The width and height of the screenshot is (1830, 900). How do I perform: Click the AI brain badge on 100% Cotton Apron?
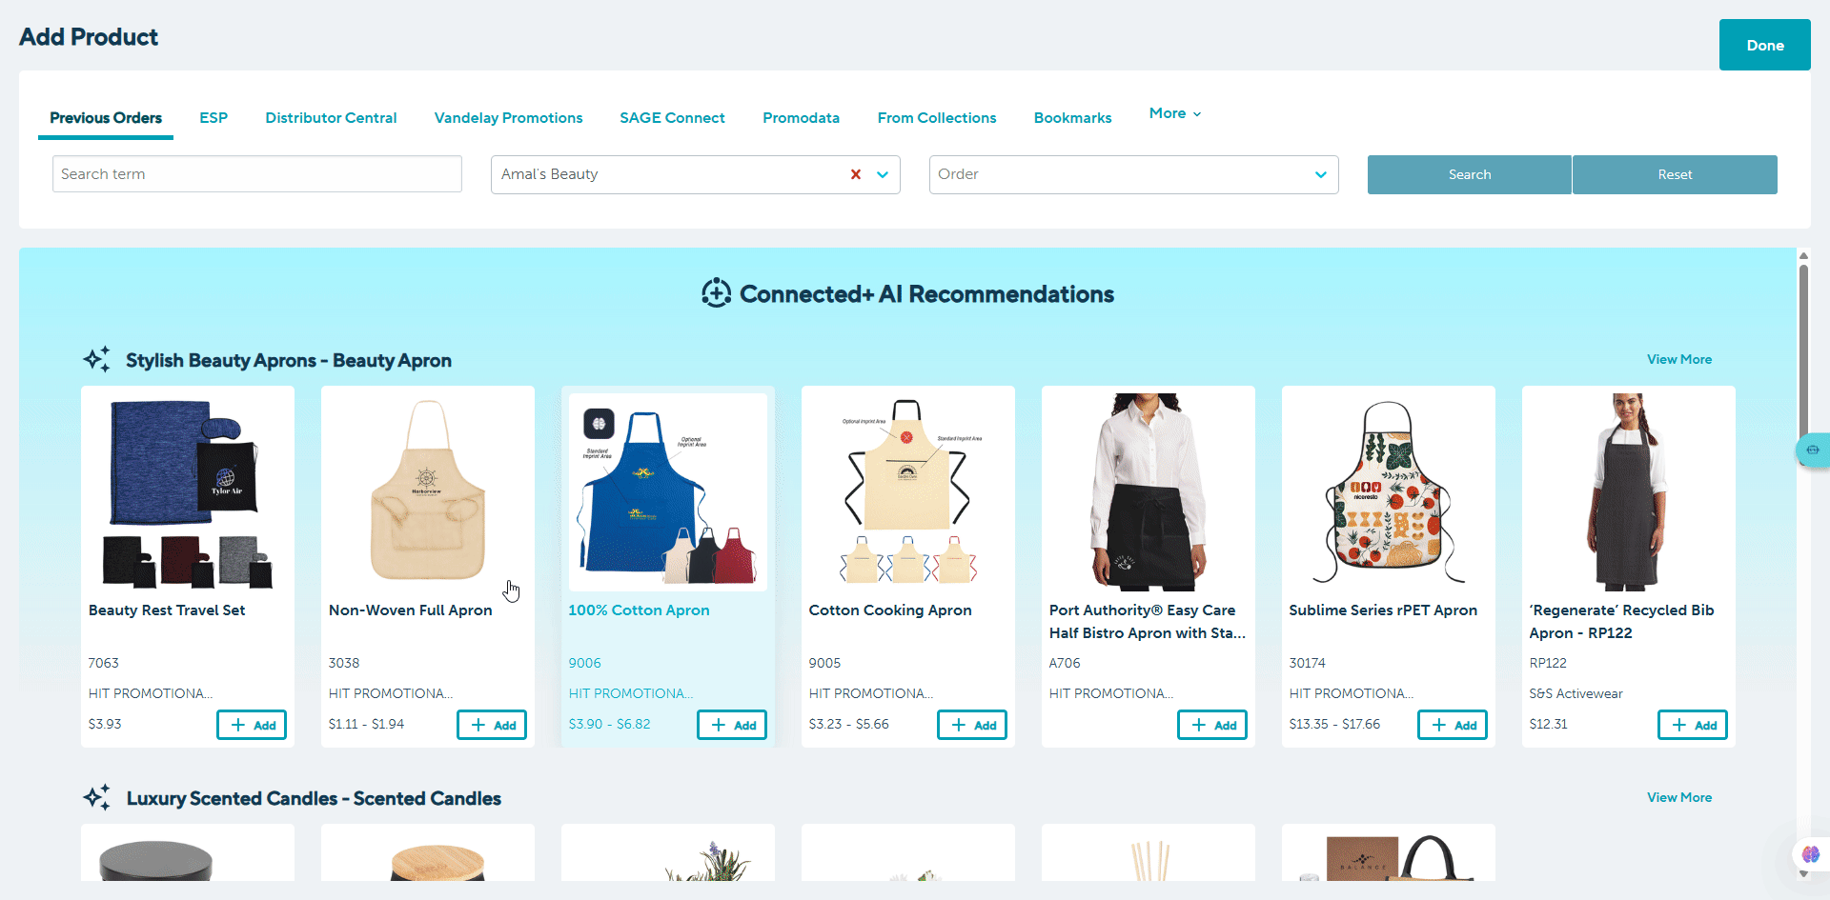pyautogui.click(x=599, y=424)
